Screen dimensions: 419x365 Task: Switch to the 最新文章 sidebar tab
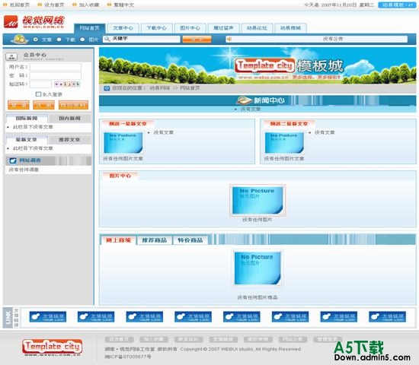[27, 140]
